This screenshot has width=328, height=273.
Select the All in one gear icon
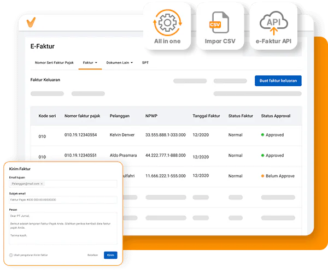167,22
